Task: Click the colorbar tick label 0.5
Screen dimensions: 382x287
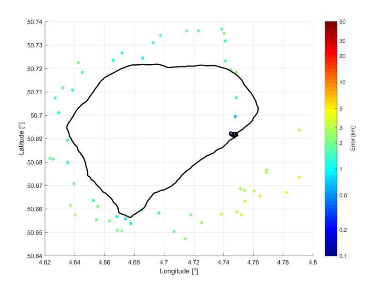Action: tap(343, 195)
